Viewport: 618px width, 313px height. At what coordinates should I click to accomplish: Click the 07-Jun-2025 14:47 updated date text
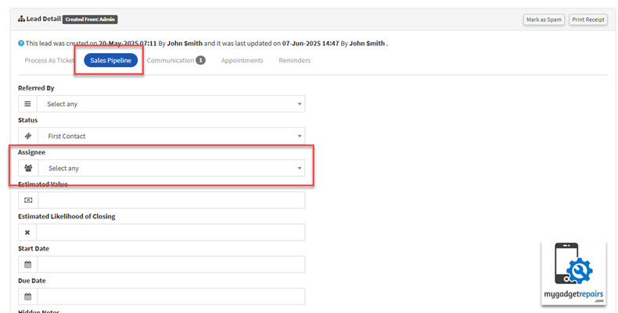311,43
